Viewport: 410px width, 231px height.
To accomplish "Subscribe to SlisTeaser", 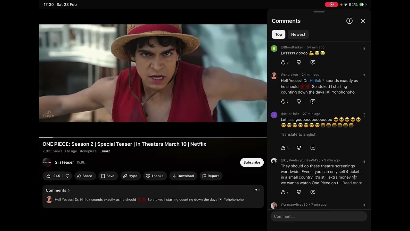I will 252,162.
